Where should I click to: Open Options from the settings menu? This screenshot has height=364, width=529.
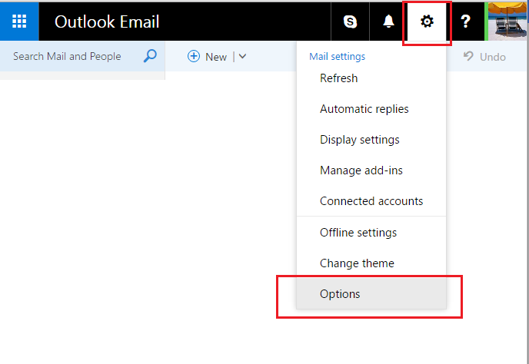point(371,294)
